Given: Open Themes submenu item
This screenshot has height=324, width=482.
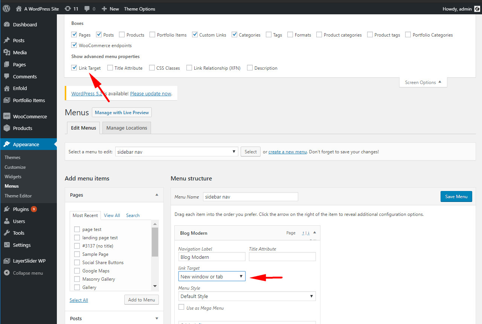Looking at the screenshot, I should [x=12, y=157].
